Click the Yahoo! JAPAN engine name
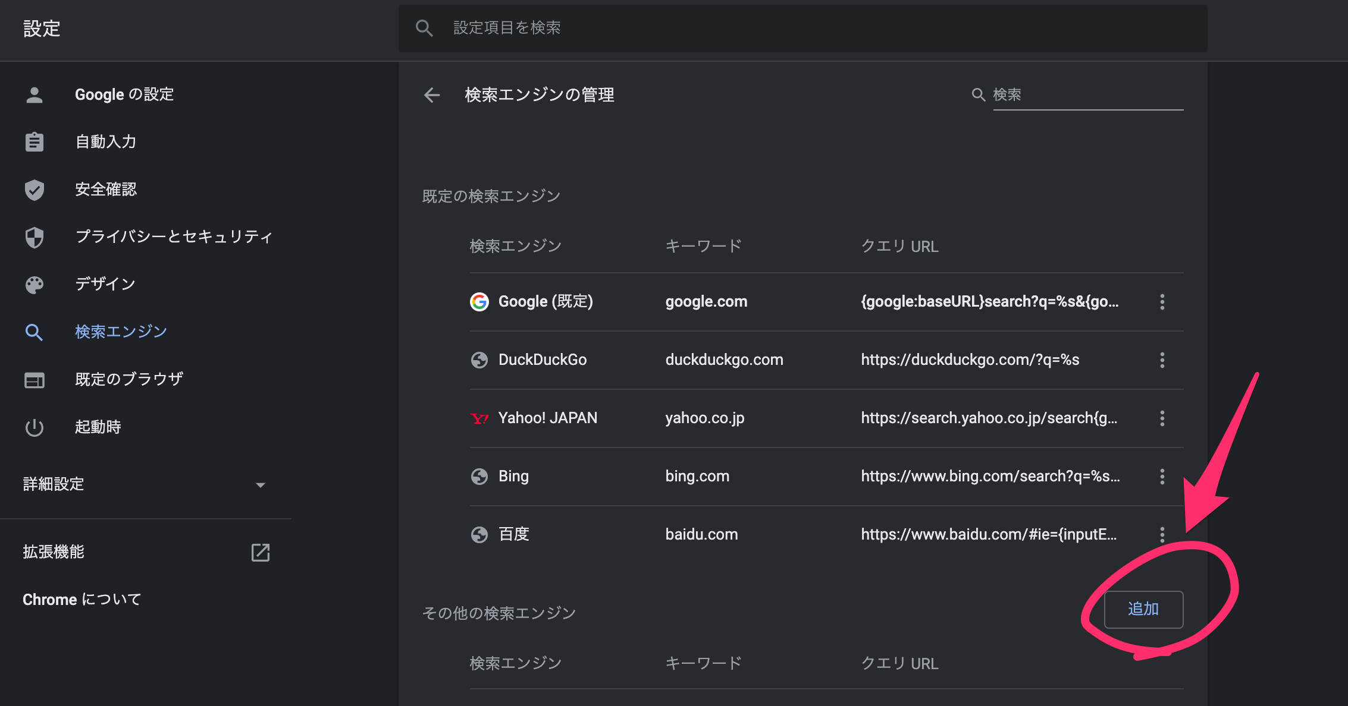This screenshot has width=1348, height=706. click(548, 418)
